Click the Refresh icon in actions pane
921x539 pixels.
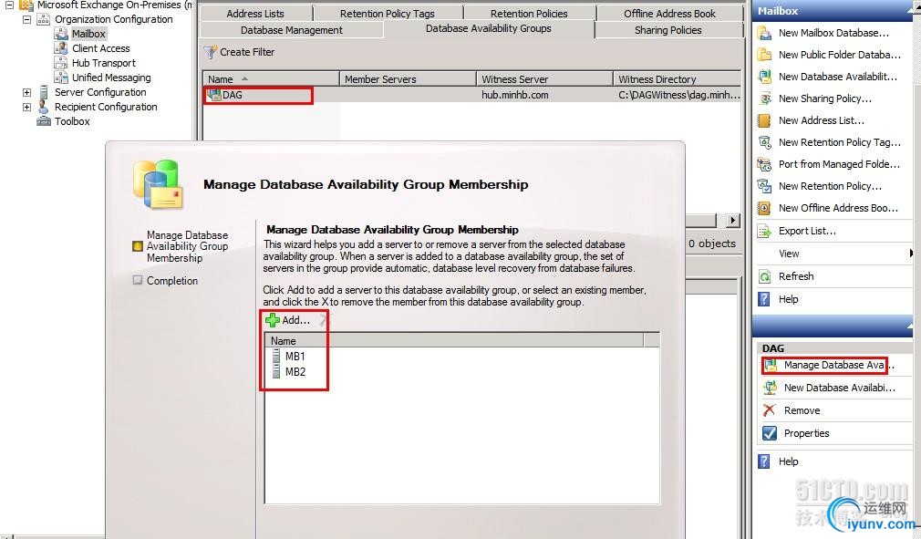[764, 276]
